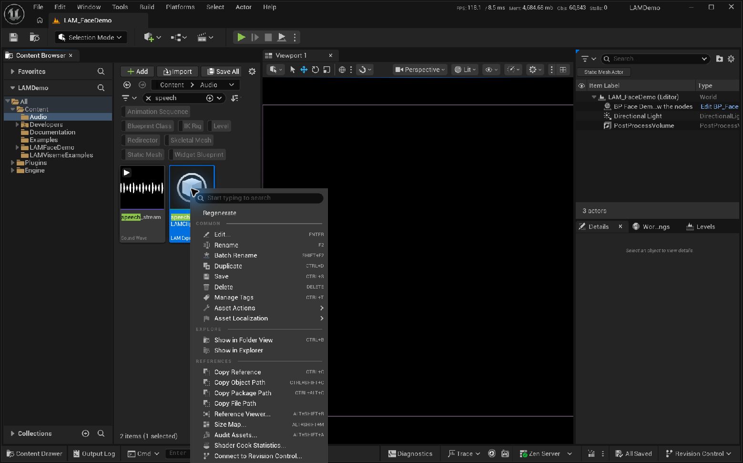743x463 pixels.
Task: Select the translate move tool in viewport
Action: point(304,70)
